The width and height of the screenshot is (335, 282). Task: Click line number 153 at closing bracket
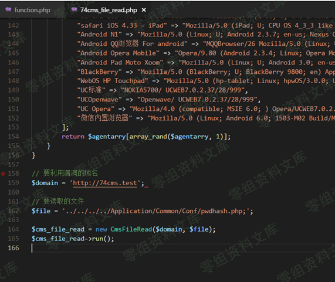click(13, 127)
